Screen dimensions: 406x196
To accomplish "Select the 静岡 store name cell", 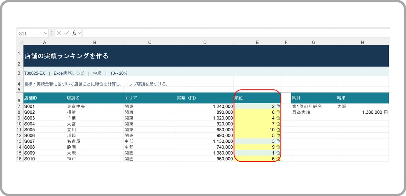I will coord(95,147).
